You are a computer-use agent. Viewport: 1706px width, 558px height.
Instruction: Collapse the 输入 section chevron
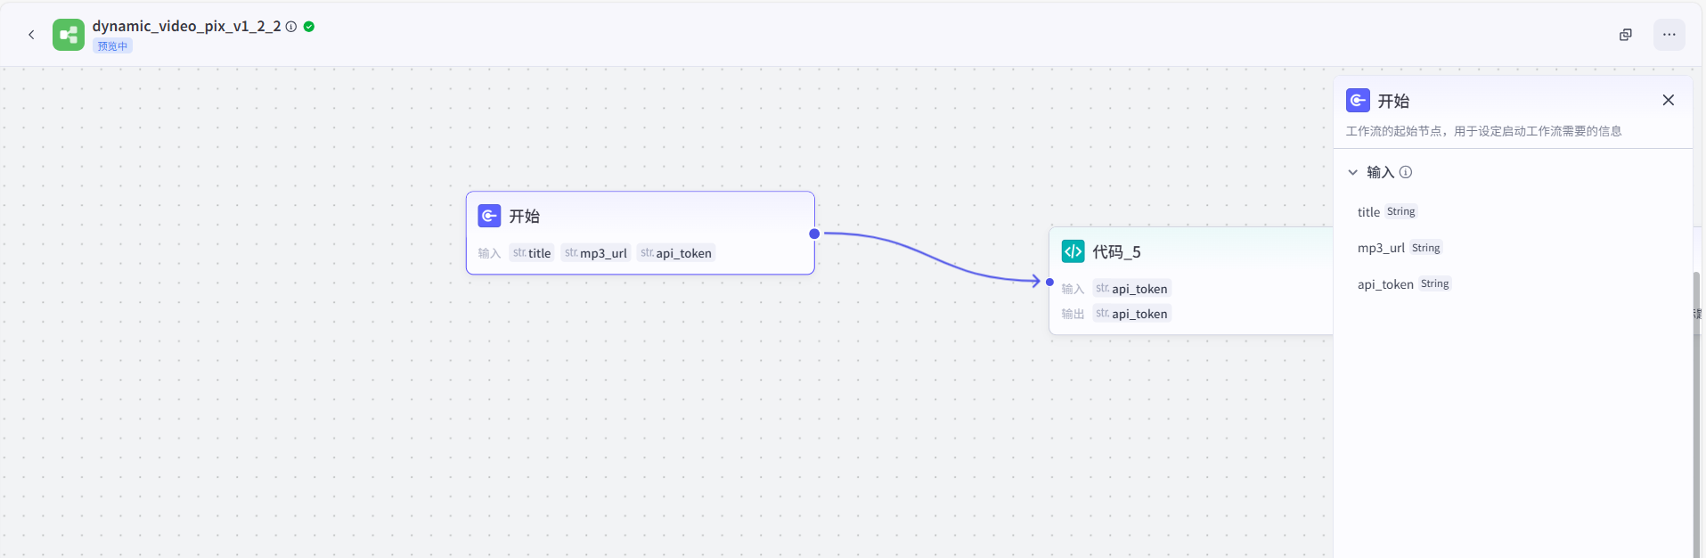1352,172
